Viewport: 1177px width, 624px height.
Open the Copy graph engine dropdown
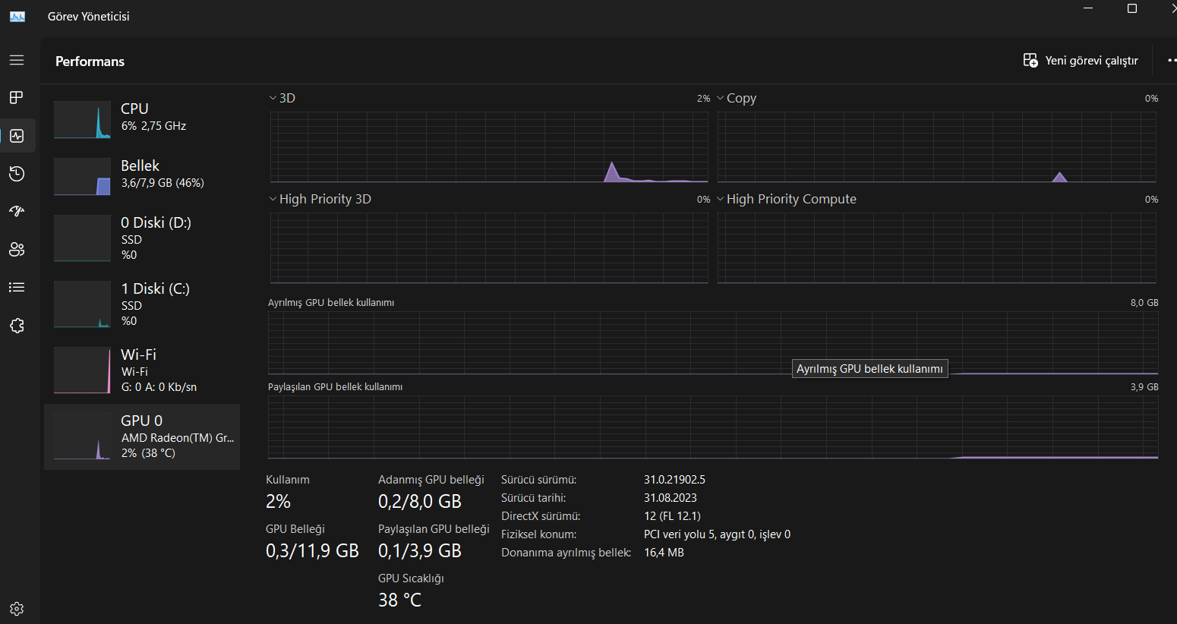click(737, 98)
